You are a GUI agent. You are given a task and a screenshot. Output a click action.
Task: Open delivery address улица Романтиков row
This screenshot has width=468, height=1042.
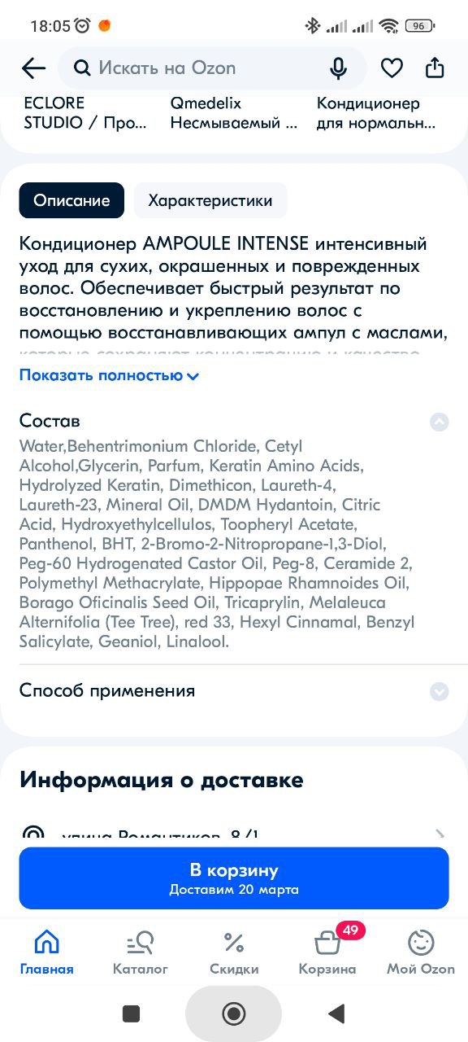(234, 835)
